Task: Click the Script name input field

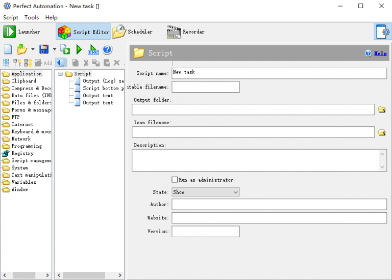Action: pyautogui.click(x=279, y=73)
